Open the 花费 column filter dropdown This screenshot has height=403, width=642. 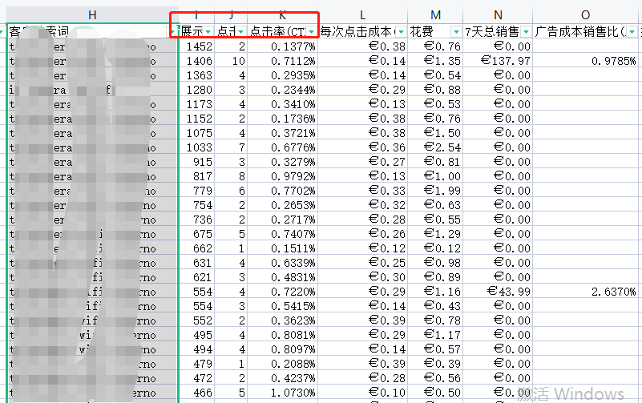pyautogui.click(x=456, y=31)
